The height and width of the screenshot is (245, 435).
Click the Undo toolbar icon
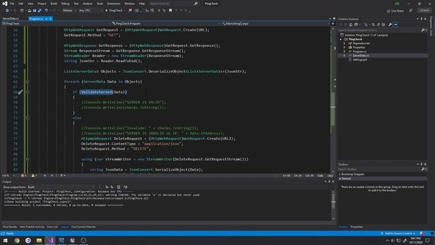click(x=46, y=11)
